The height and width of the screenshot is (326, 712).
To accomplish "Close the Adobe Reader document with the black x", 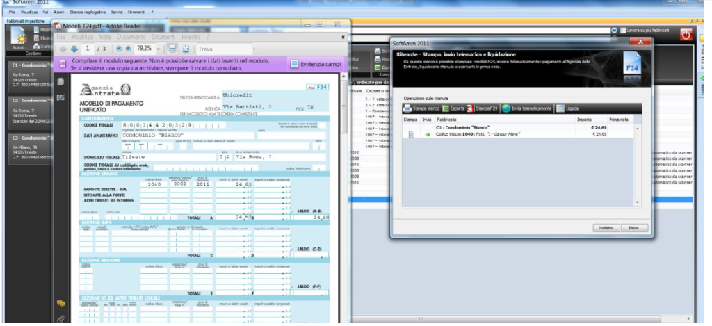I will click(343, 37).
